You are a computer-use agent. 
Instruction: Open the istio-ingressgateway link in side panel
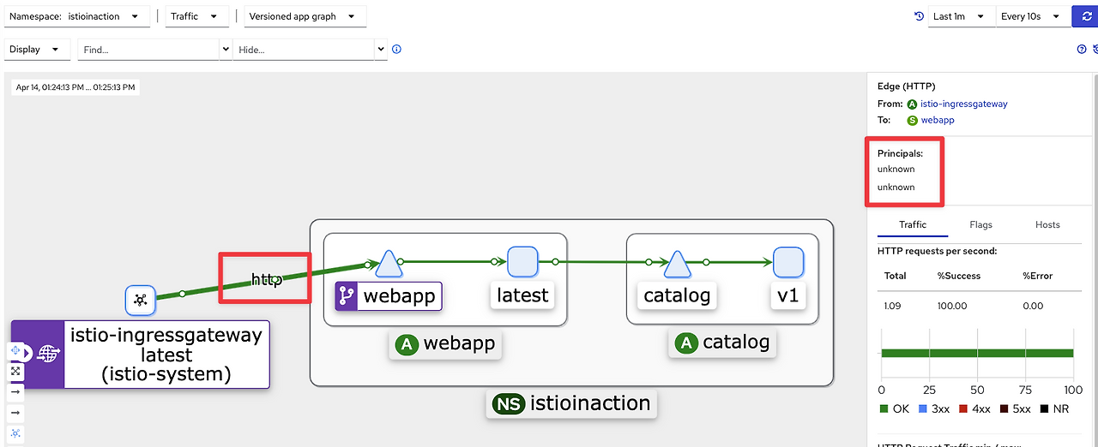[964, 104]
